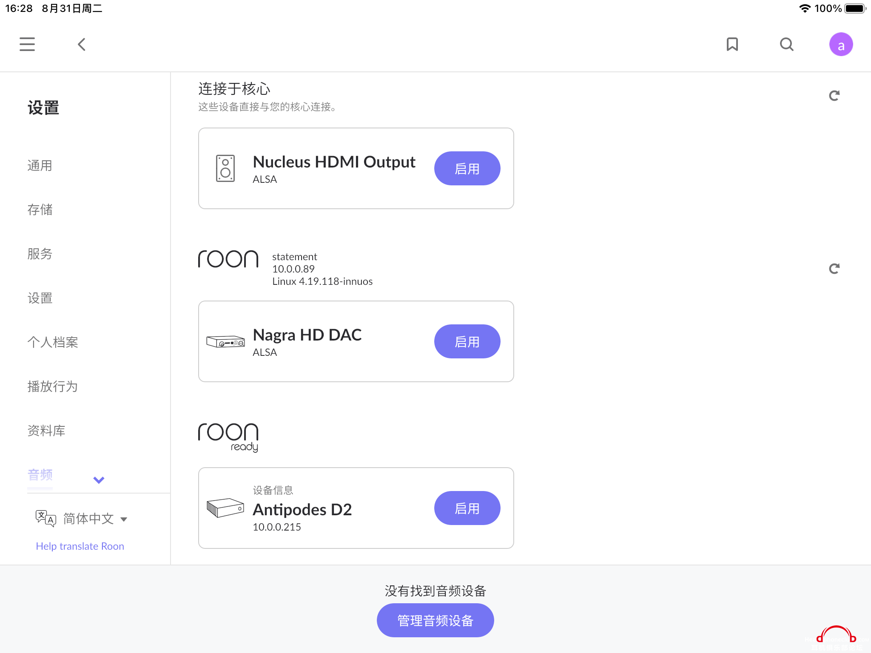This screenshot has height=653, width=871.
Task: Click Manage audio devices button
Action: tap(435, 620)
